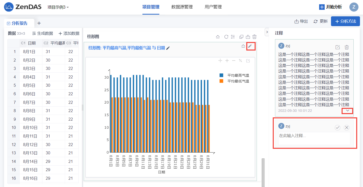
Task: Click 导出 to export report
Action: tap(301, 21)
